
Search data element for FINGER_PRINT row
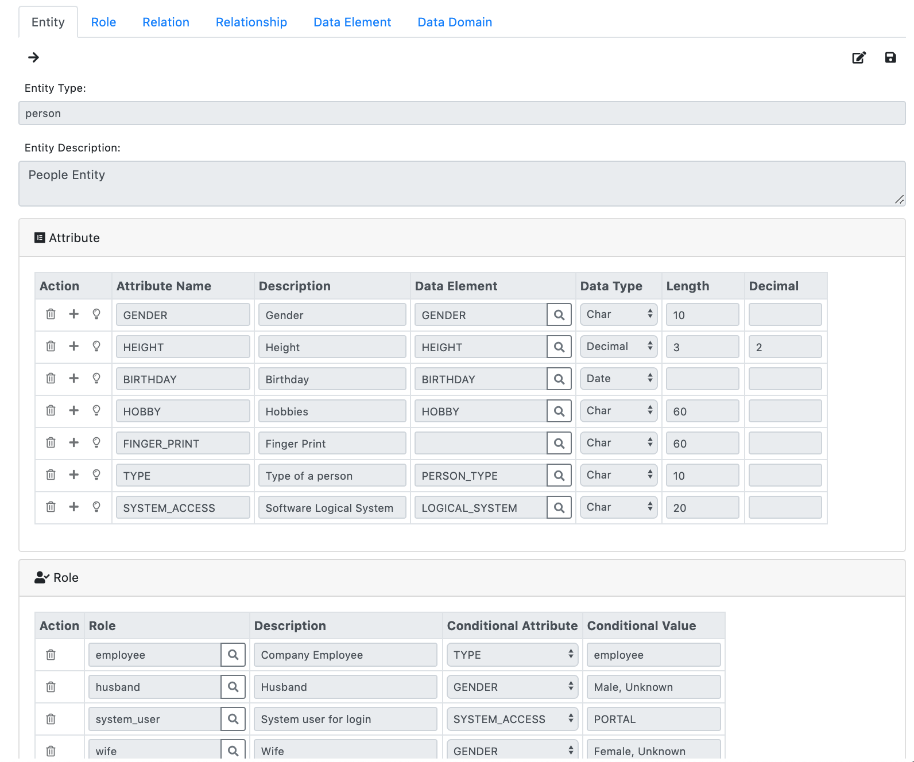click(559, 443)
